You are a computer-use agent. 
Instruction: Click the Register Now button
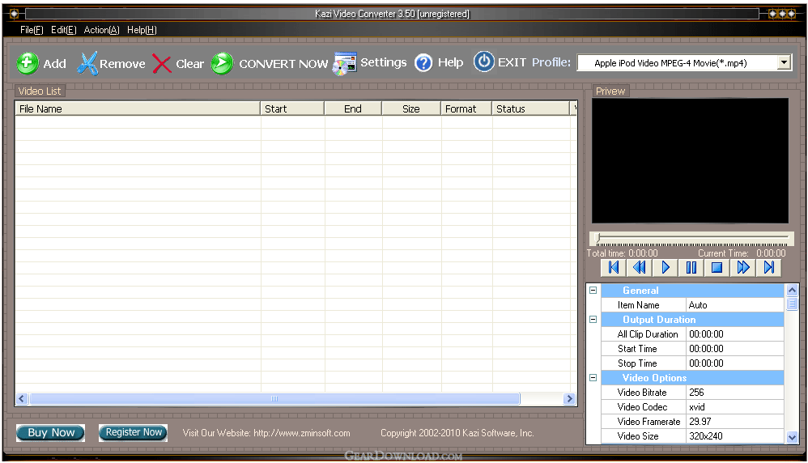(134, 432)
